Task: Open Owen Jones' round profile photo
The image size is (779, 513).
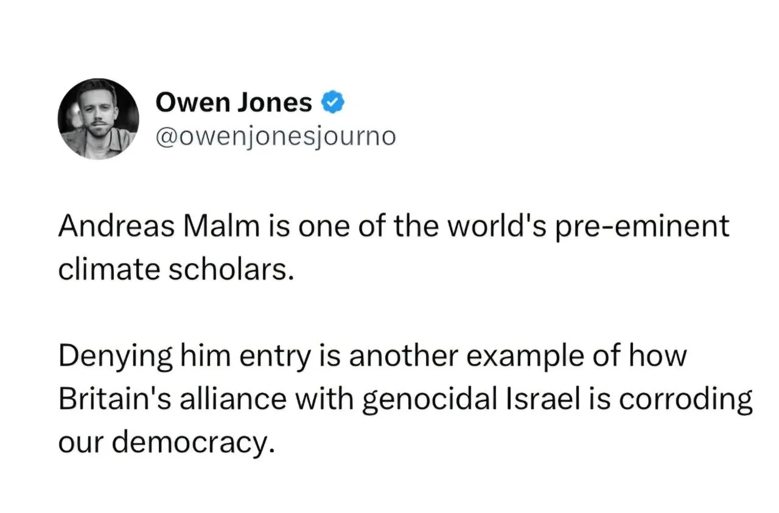Action: tap(99, 119)
